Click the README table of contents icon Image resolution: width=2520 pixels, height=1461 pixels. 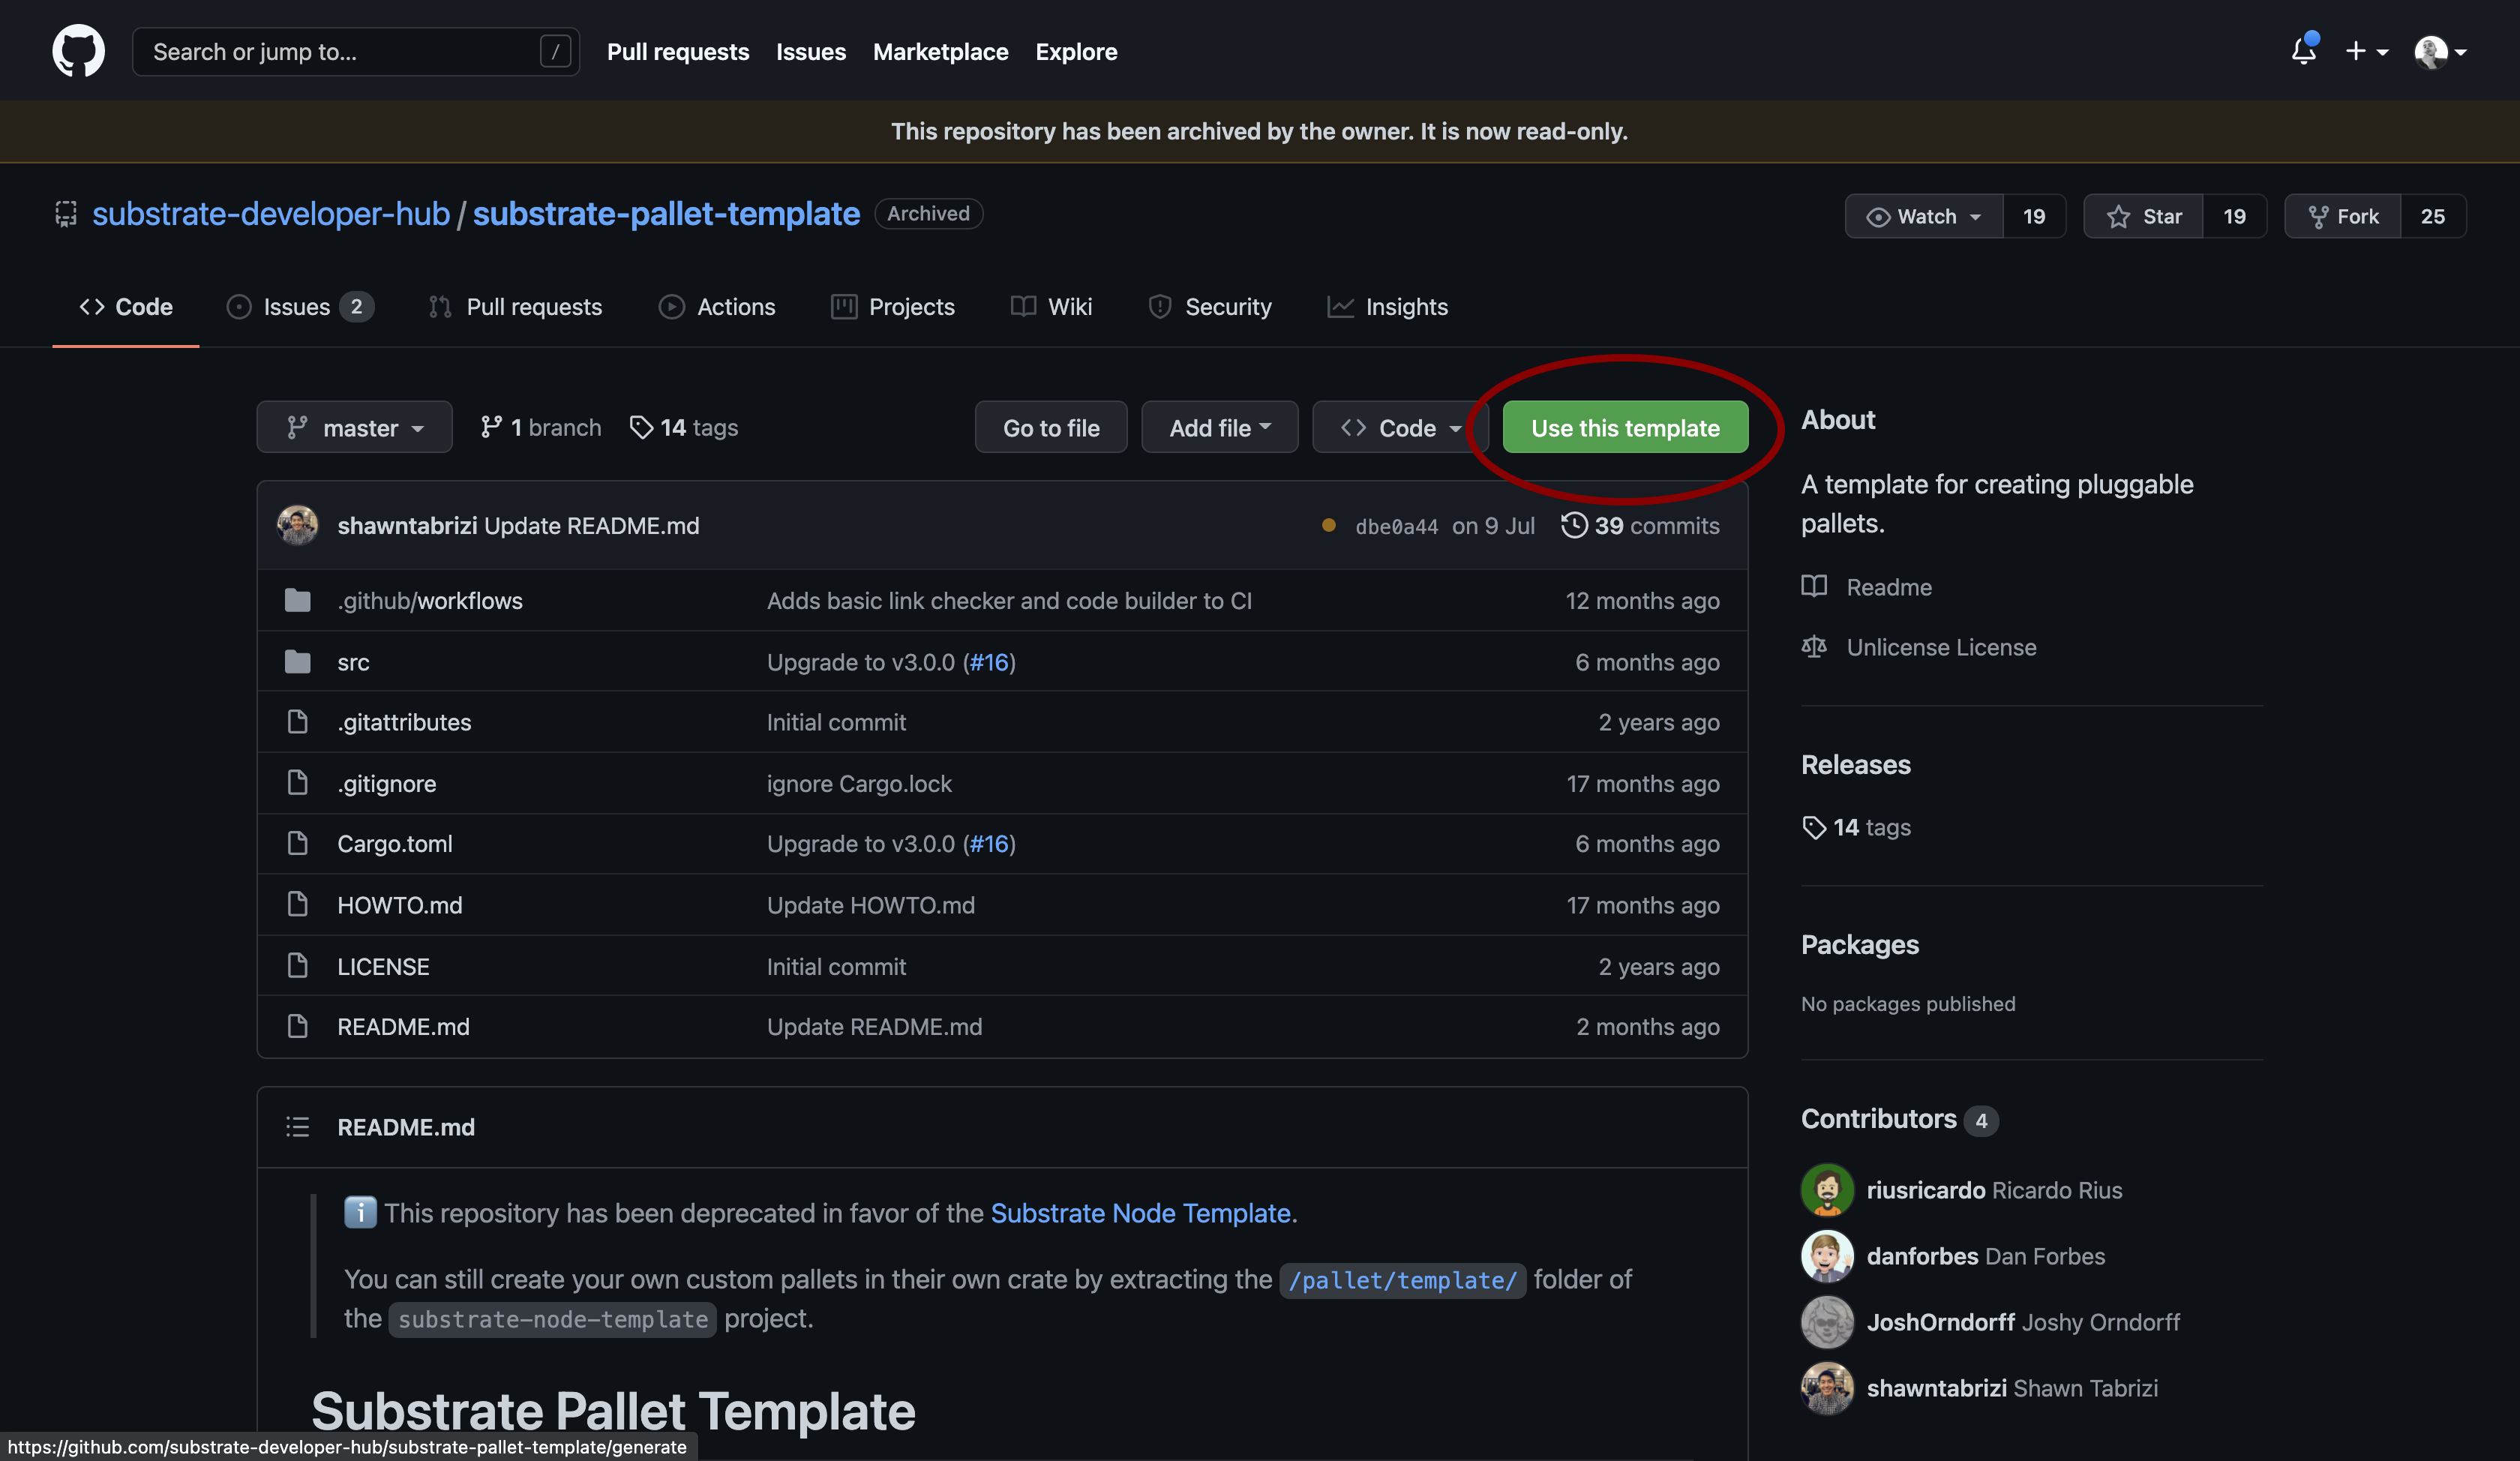[297, 1127]
